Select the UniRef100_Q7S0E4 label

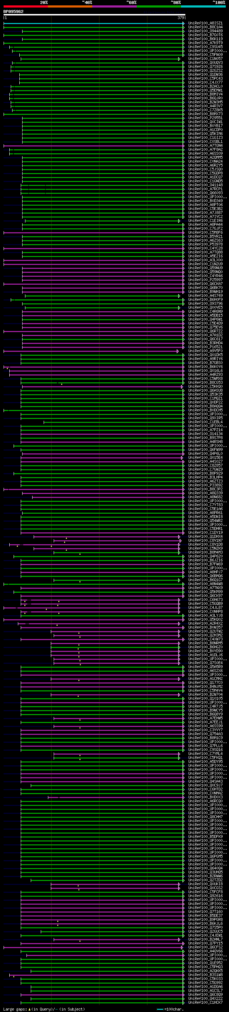205,663
